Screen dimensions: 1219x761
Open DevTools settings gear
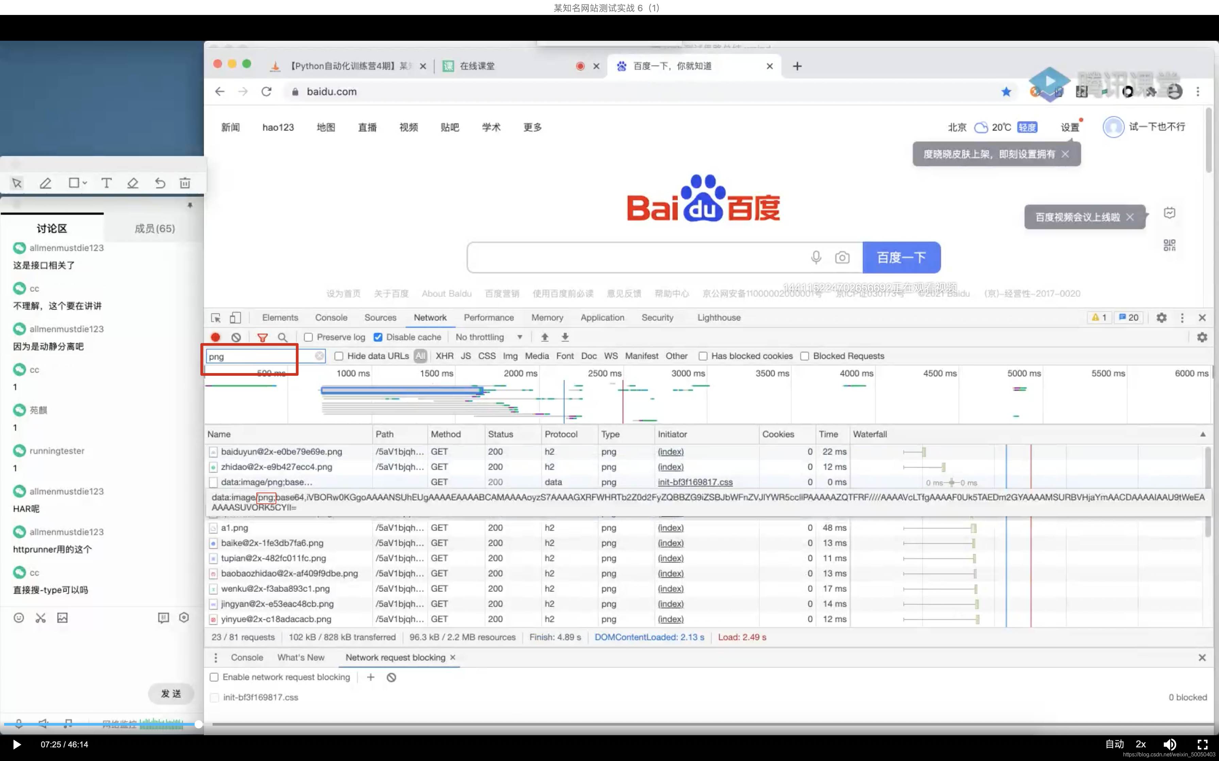1162,318
